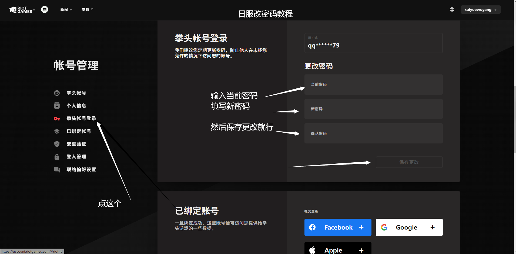Link Facebook account

[338, 227]
